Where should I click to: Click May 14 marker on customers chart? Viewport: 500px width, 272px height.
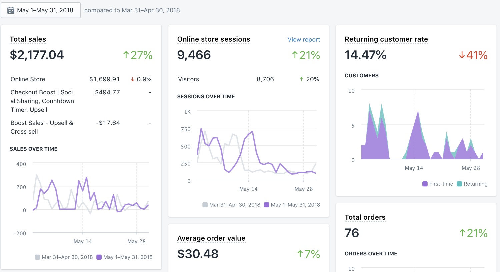[414, 168]
